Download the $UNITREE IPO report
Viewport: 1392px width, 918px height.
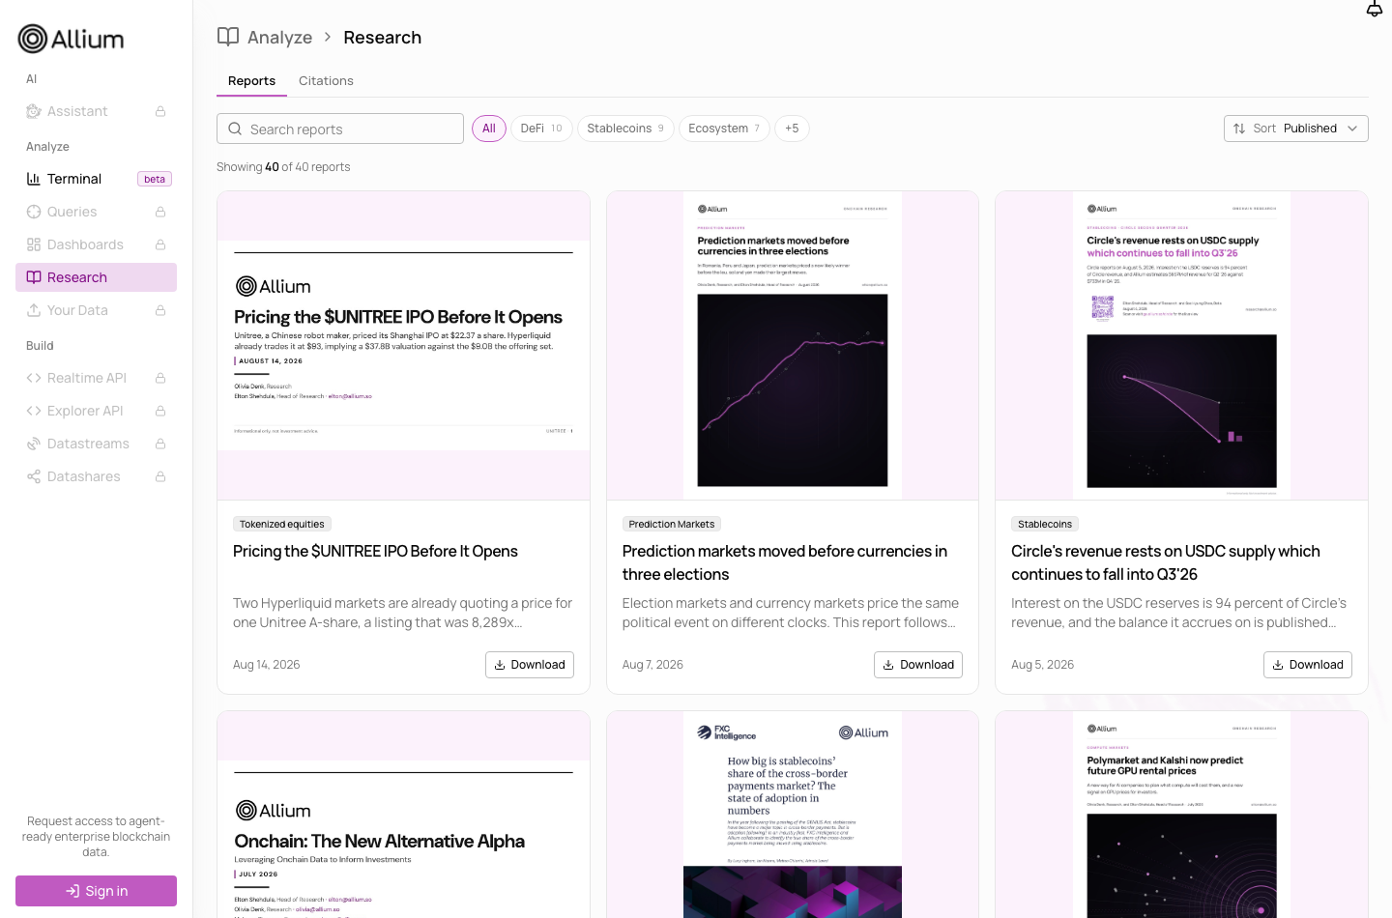tap(530, 665)
